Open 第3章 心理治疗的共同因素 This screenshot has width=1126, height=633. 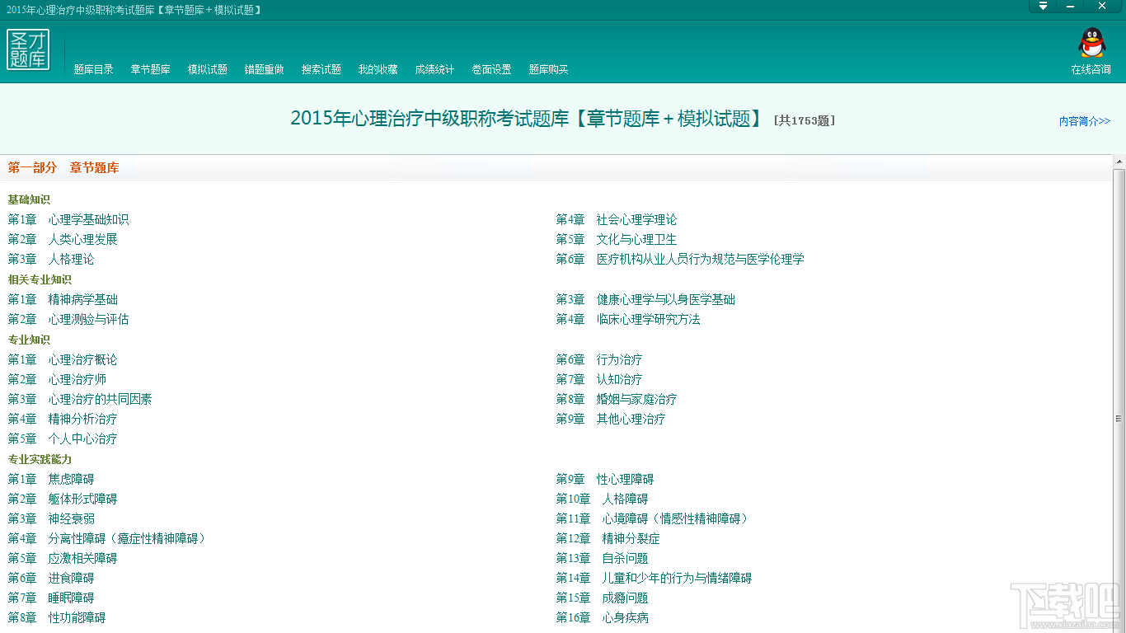80,399
